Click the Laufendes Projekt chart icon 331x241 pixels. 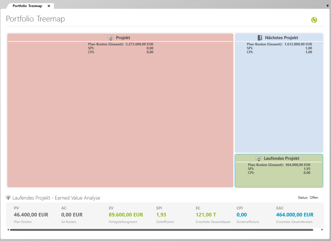[x=259, y=158]
